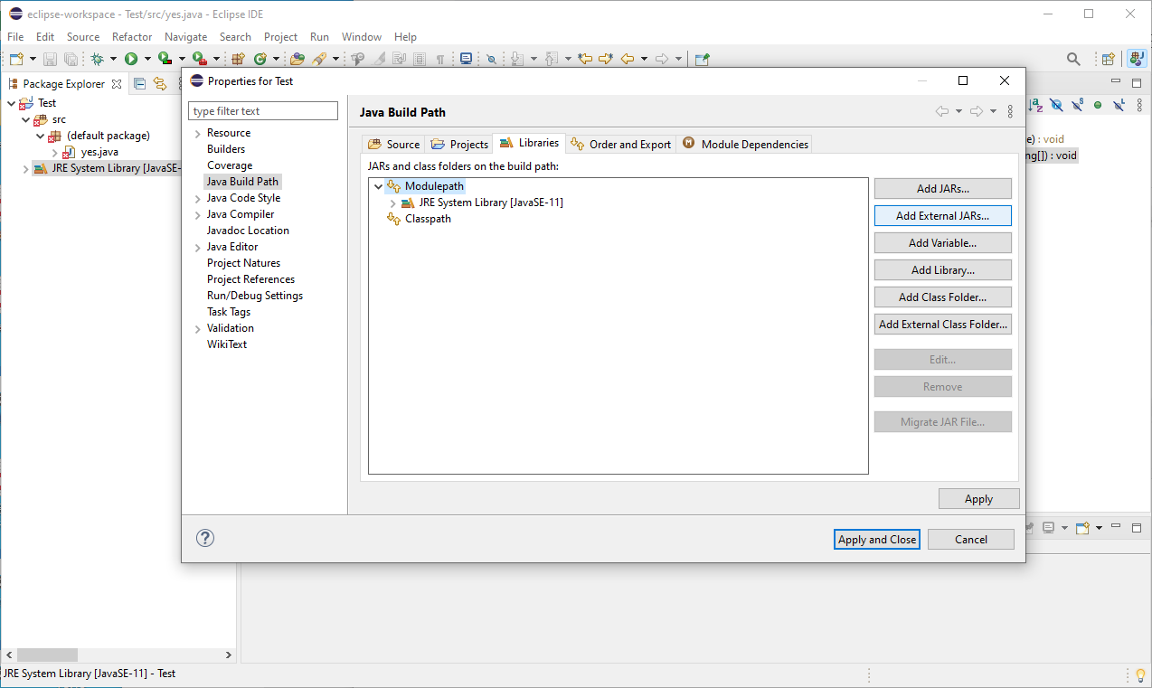Toggle Link with Editor in Package Explorer
This screenshot has height=688, width=1152.
[160, 83]
